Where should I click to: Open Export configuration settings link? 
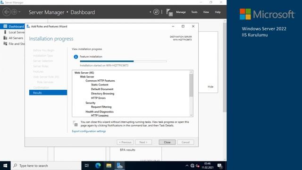pos(89,131)
